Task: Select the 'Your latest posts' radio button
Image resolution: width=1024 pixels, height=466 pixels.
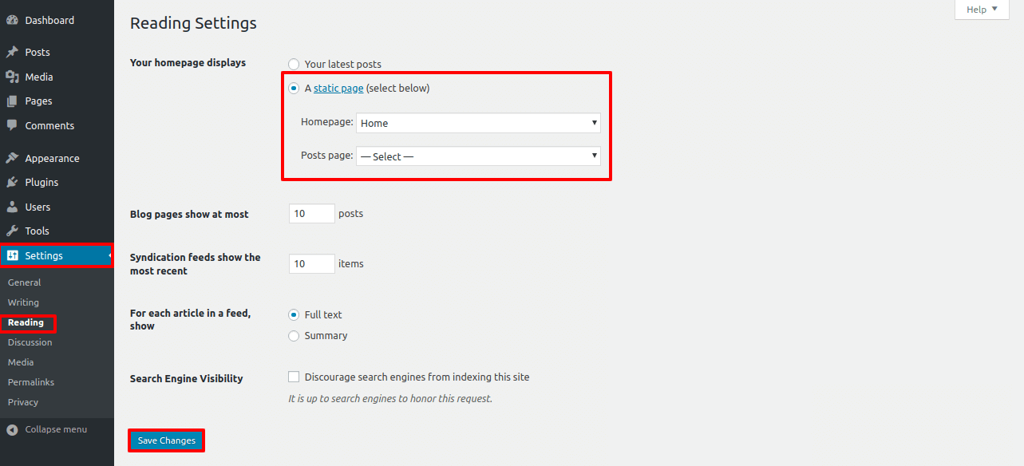Action: [294, 64]
